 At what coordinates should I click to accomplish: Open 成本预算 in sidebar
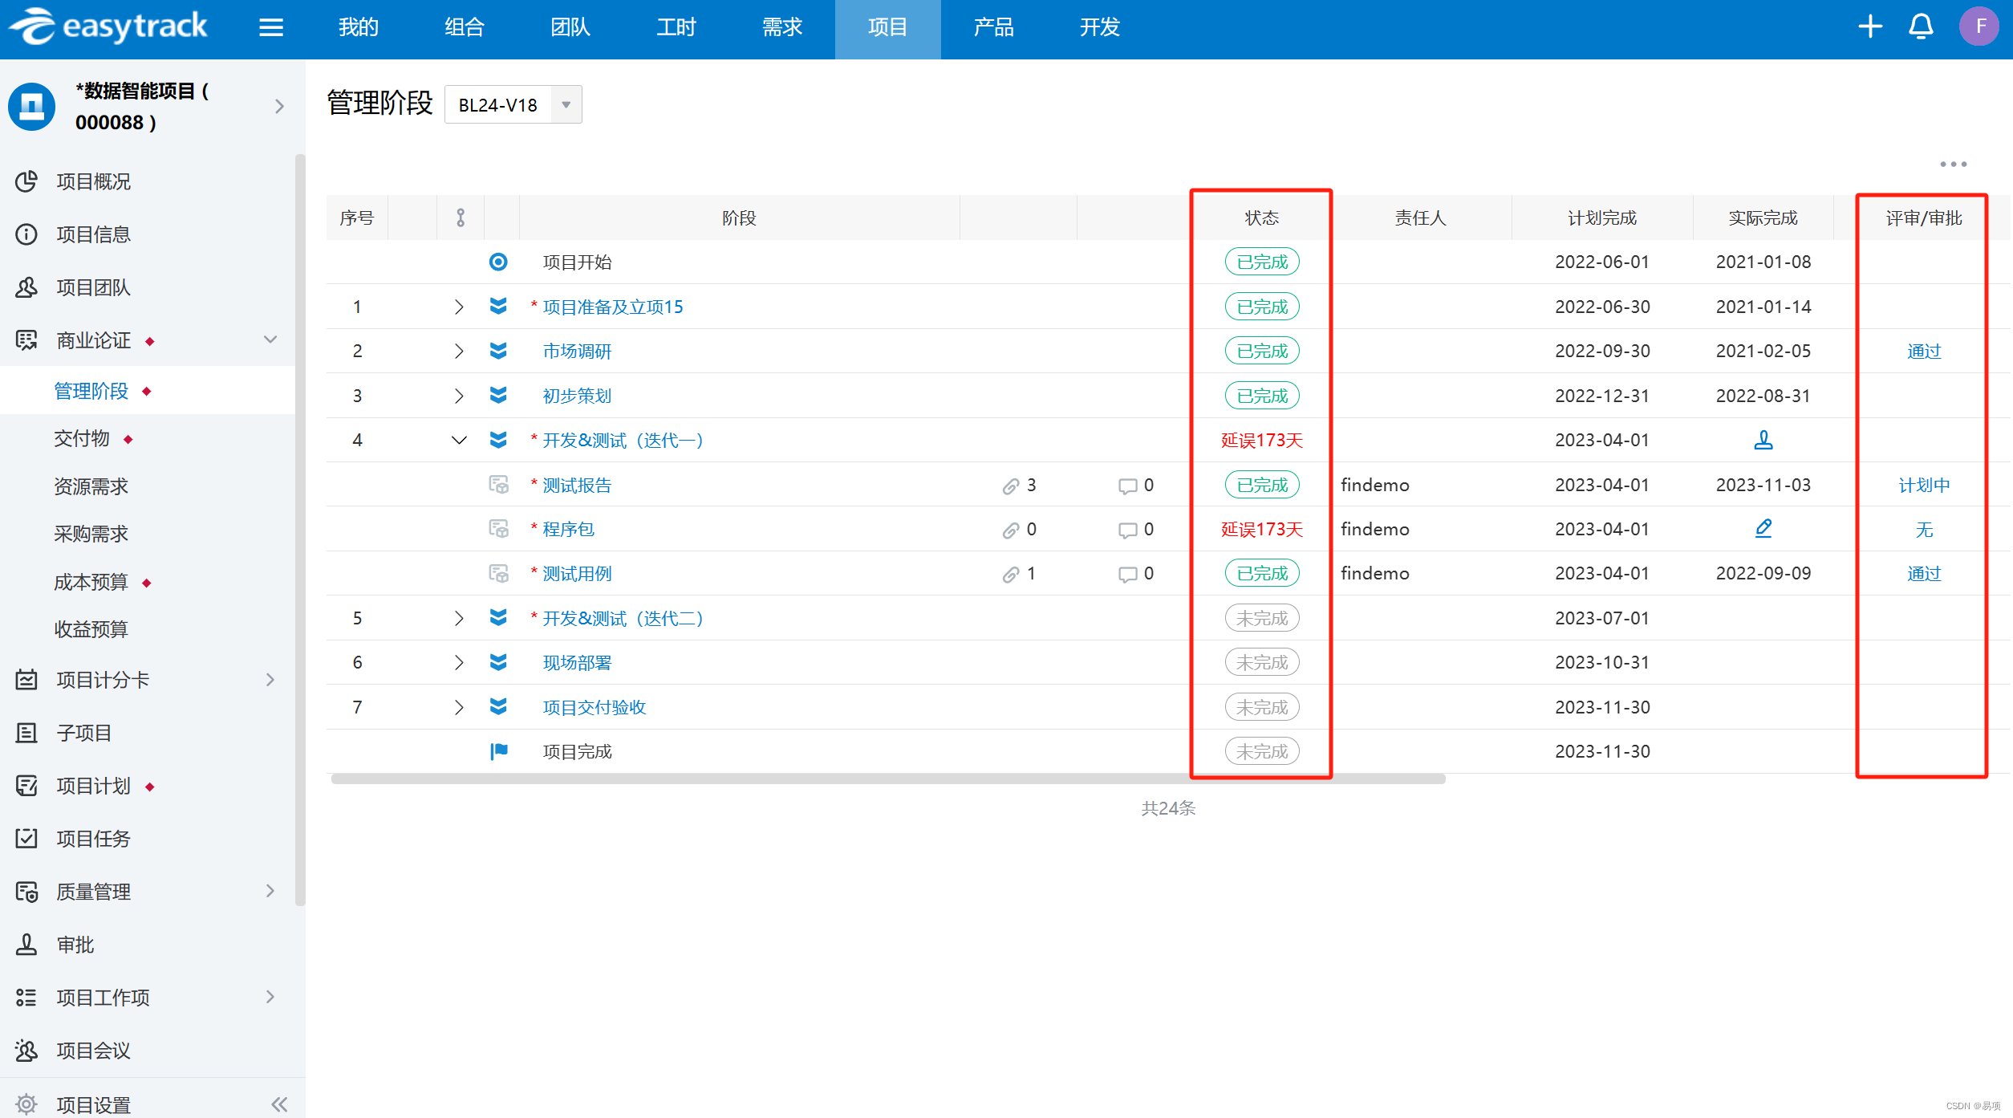tap(91, 582)
